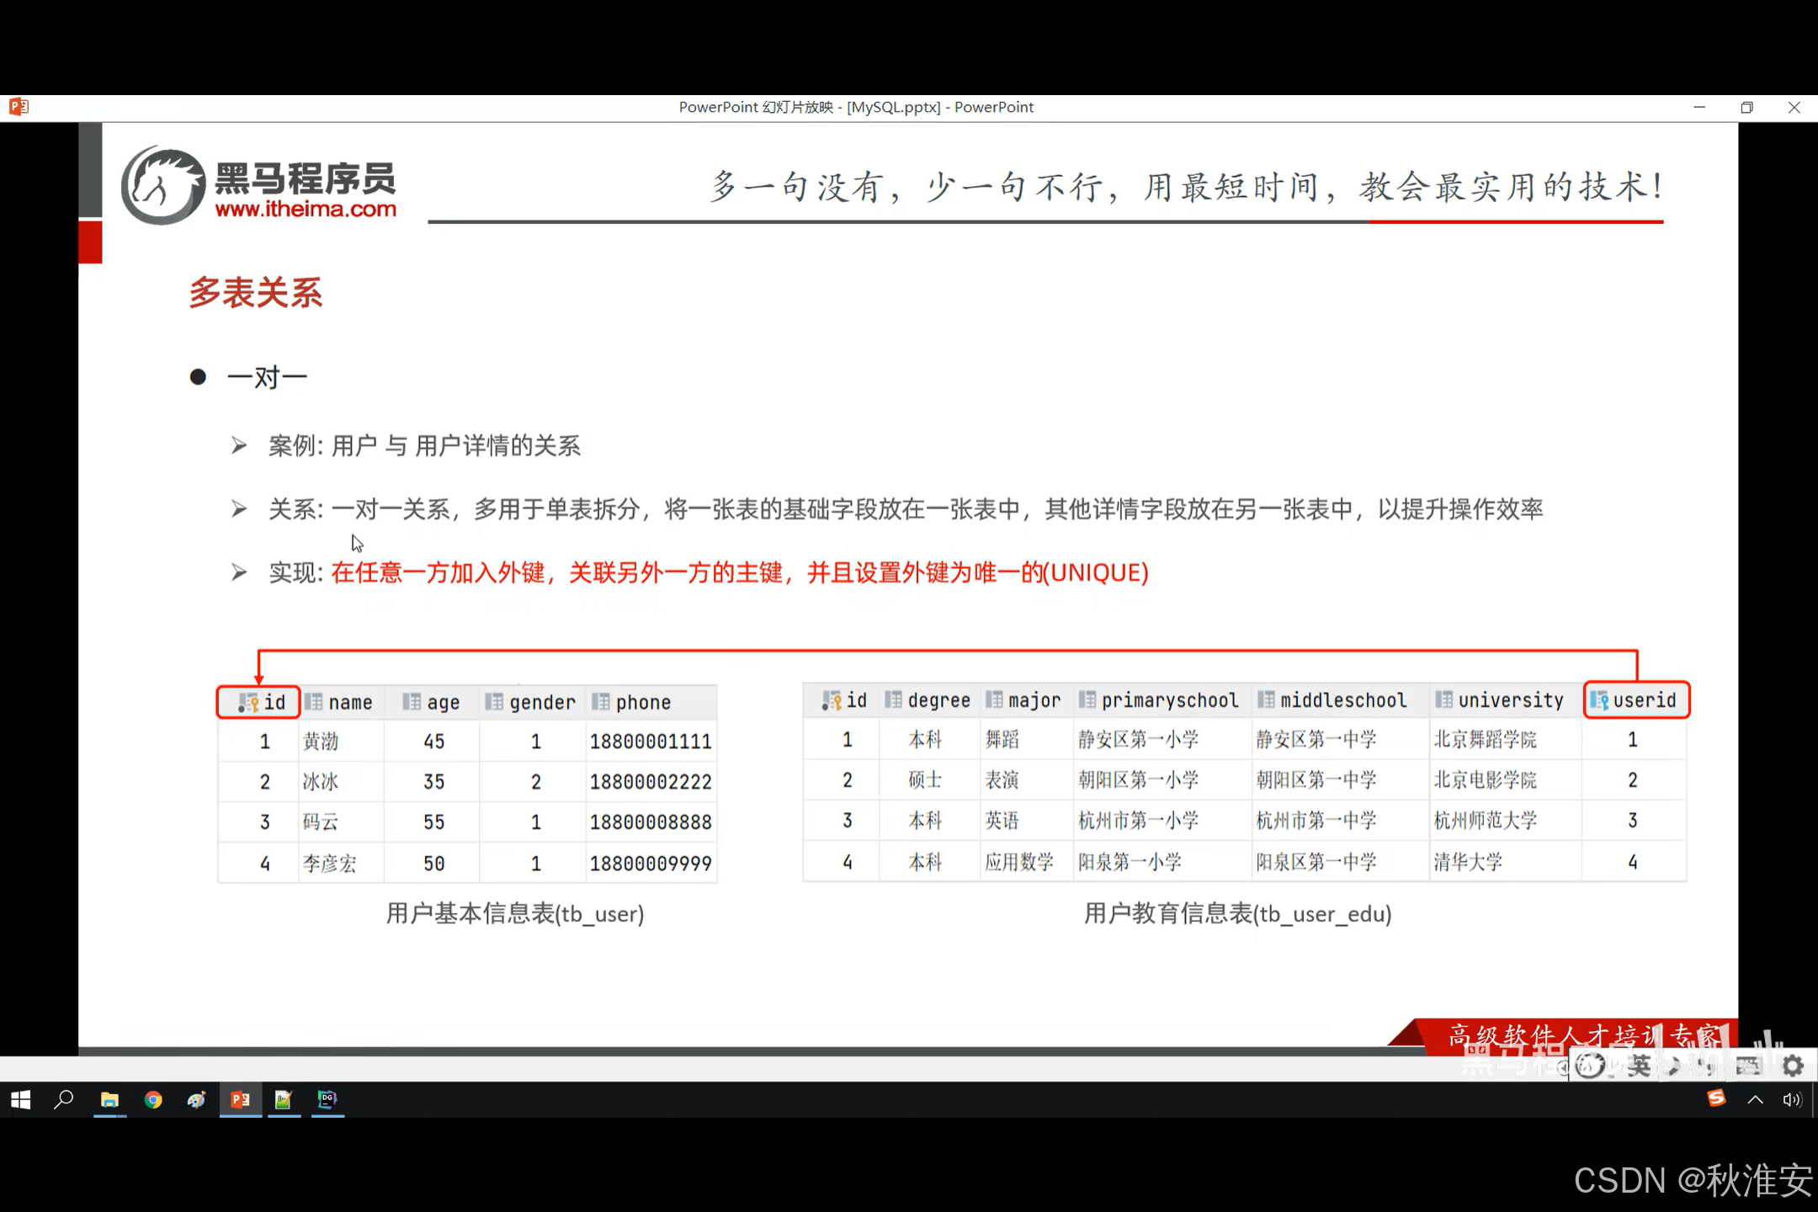
Task: Toggle the 英 input language indicator
Action: click(x=1638, y=1066)
